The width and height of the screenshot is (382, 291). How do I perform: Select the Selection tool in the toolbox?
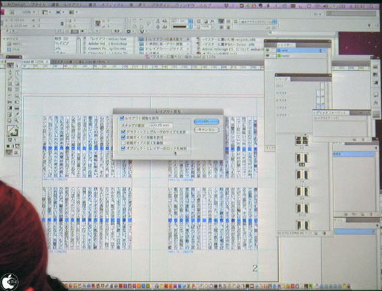[x=11, y=65]
